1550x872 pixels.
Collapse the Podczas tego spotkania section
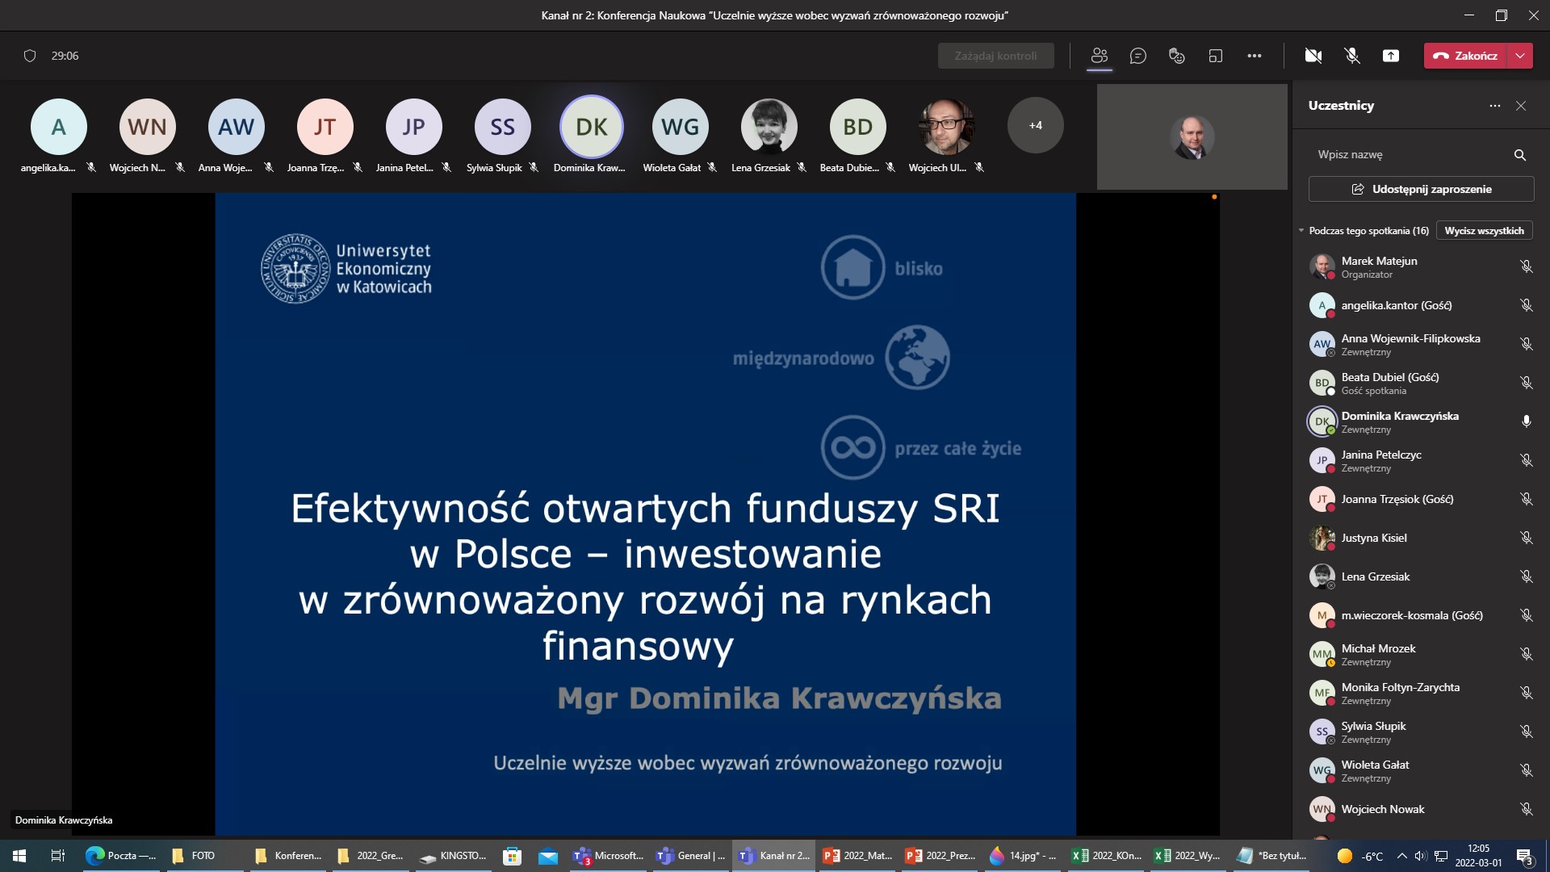click(1301, 230)
